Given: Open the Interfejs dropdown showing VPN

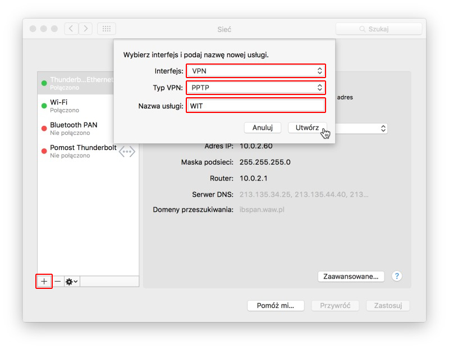Looking at the screenshot, I should [x=256, y=71].
